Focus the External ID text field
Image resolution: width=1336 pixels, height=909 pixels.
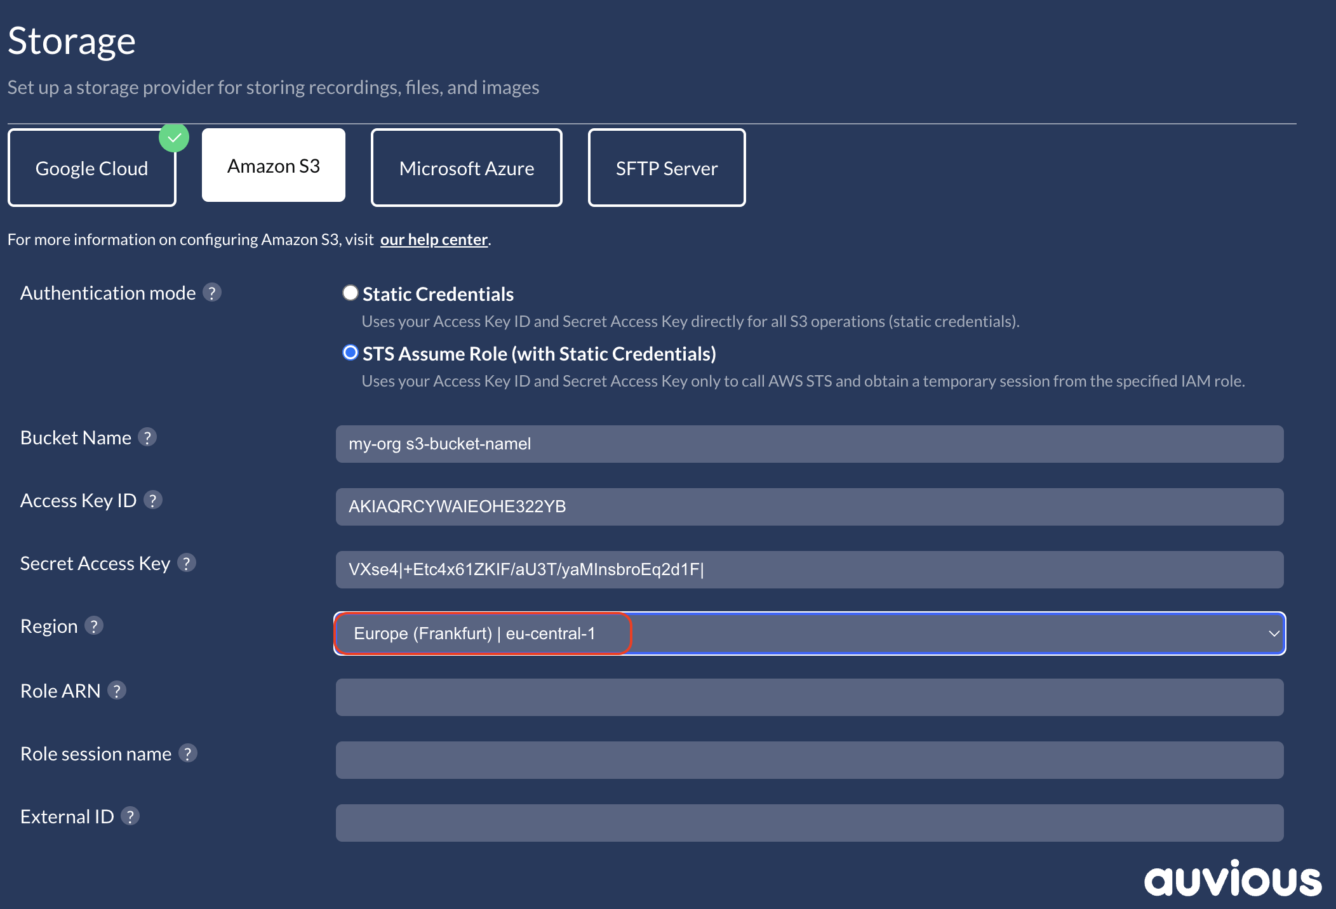tap(809, 823)
